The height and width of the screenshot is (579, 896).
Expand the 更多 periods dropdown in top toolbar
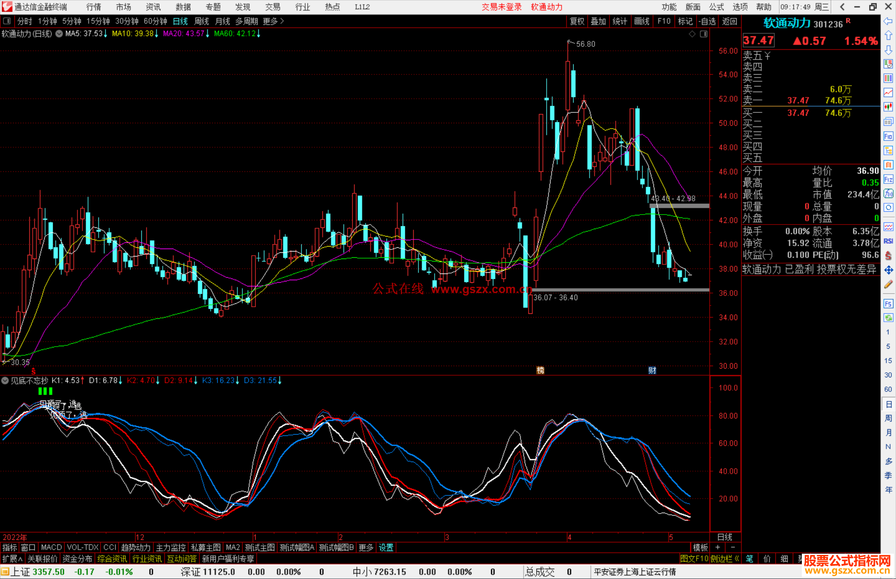273,21
